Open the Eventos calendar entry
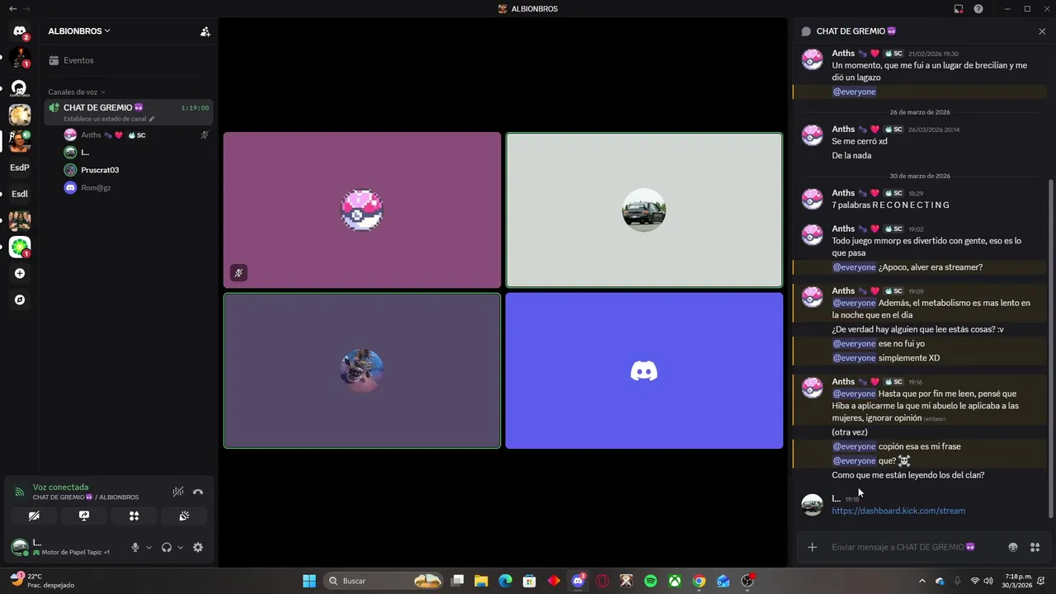Screen dimensions: 1056x594 (x=128, y=60)
